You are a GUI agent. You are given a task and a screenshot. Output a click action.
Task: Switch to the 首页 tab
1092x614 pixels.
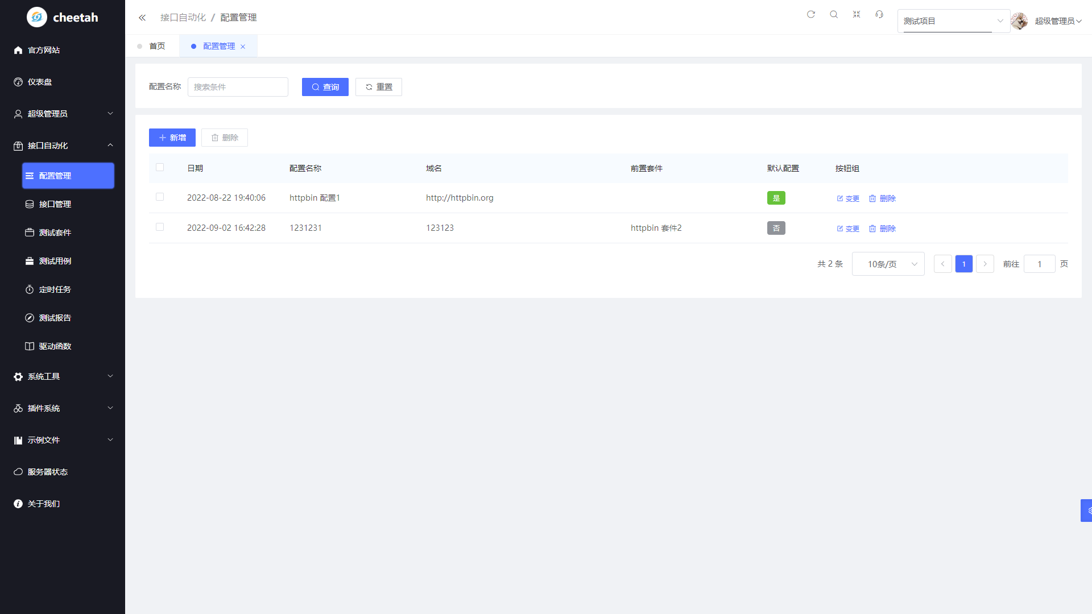157,46
